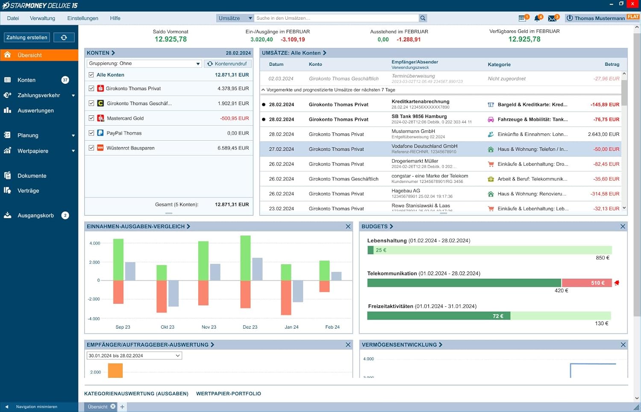This screenshot has width=641, height=412.
Task: Start the Kontenrundruf button
Action: pyautogui.click(x=227, y=64)
